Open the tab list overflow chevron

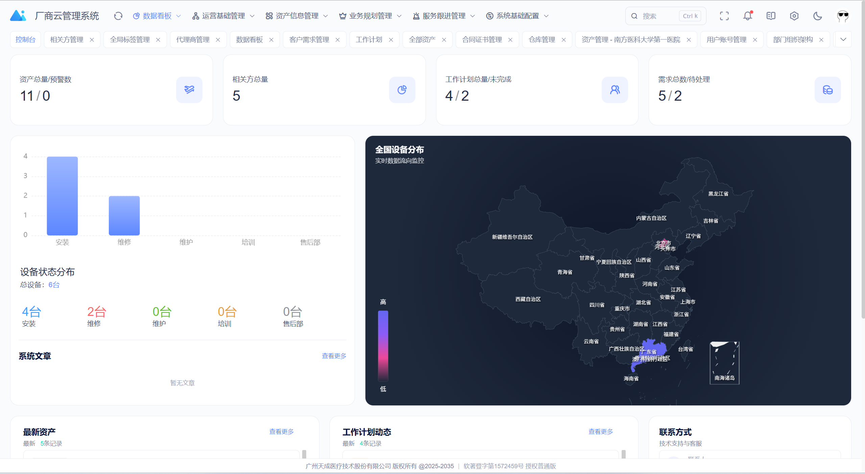point(843,40)
